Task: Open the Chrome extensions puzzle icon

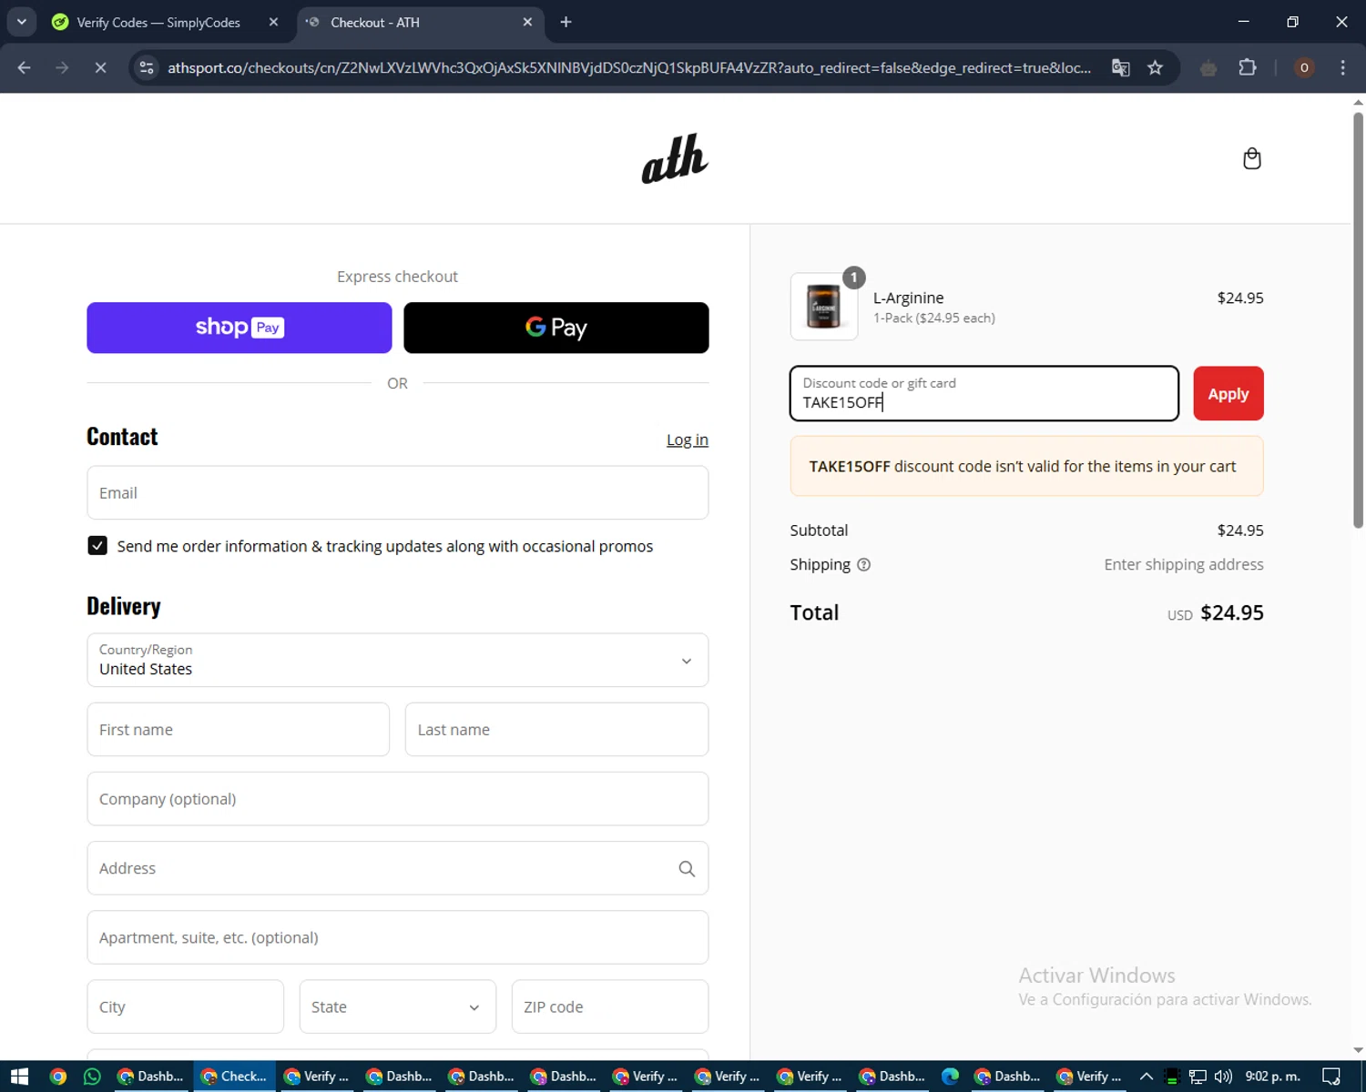Action: pos(1247,67)
